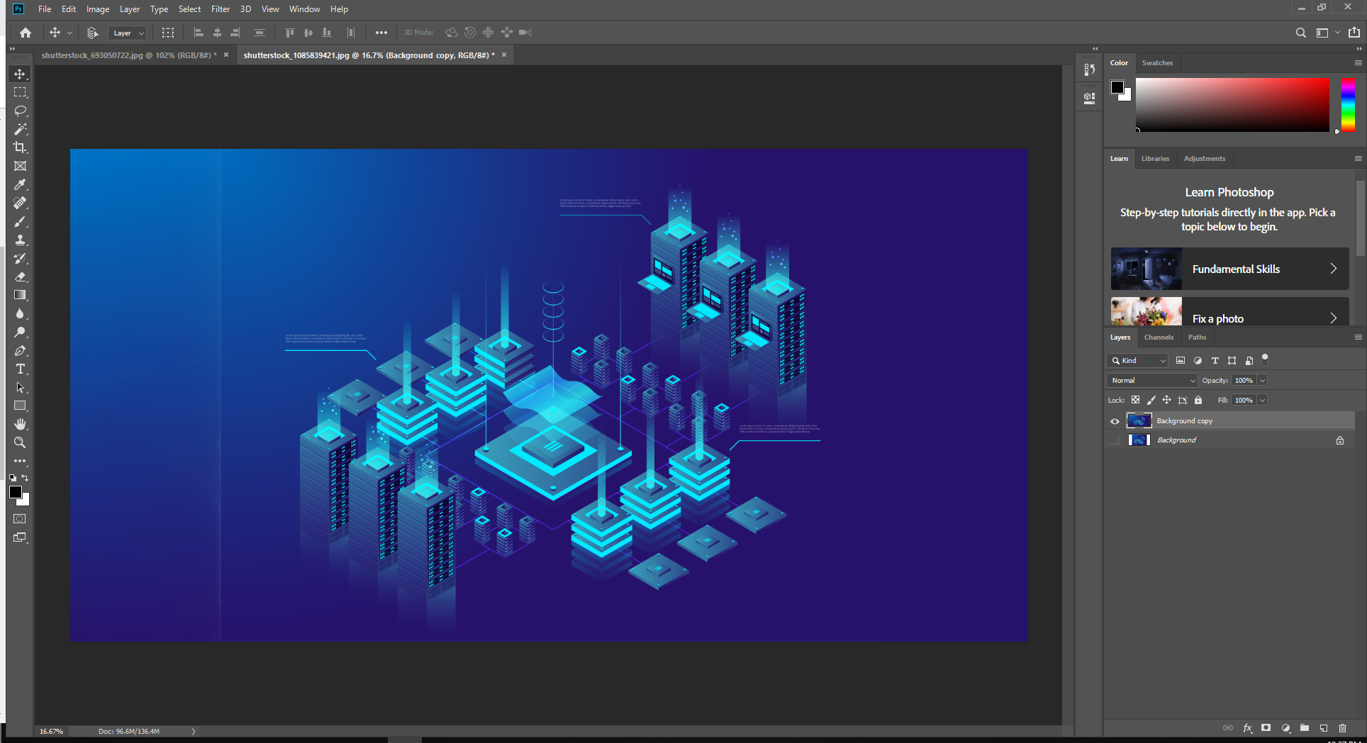Swap foreground and background colors
This screenshot has height=743, width=1367.
coord(26,478)
